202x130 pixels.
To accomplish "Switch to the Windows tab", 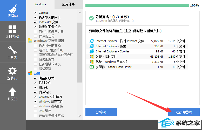I will point(40,4).
